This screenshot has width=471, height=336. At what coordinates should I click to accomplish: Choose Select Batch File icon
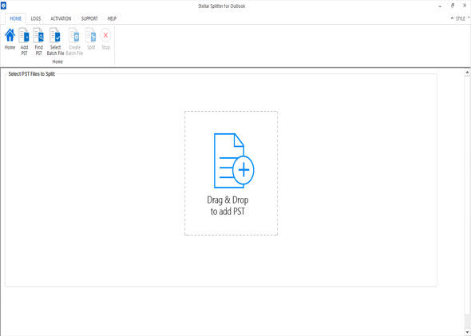pyautogui.click(x=55, y=35)
